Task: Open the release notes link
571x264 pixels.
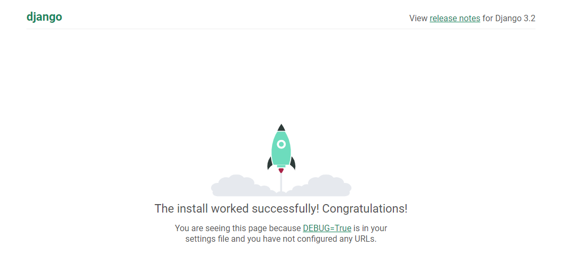Action: tap(455, 18)
